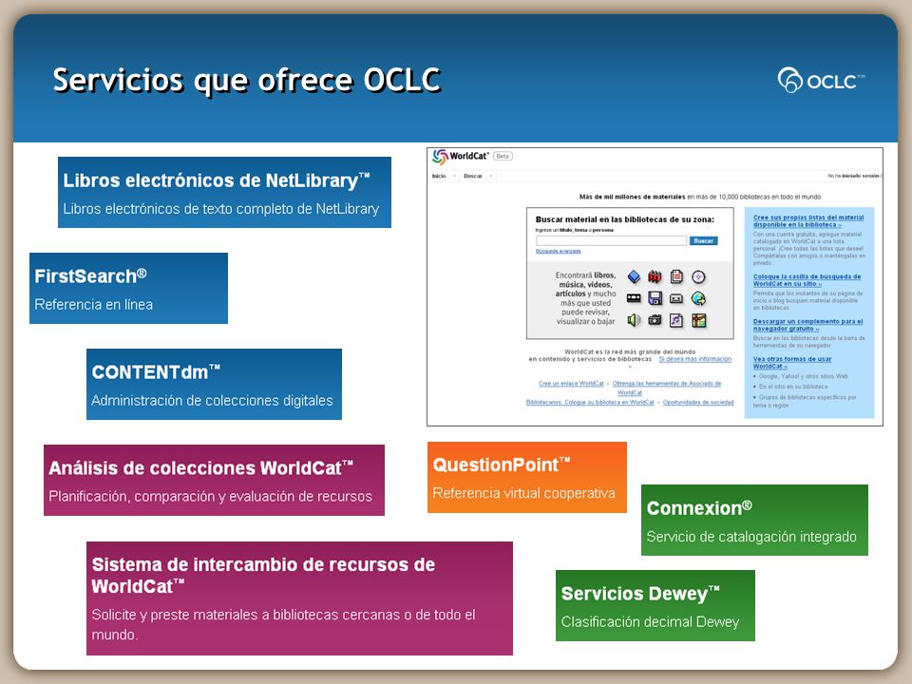Viewport: 912px width, 684px height.
Task: Select the Servicios Dewey green box
Action: point(655,605)
